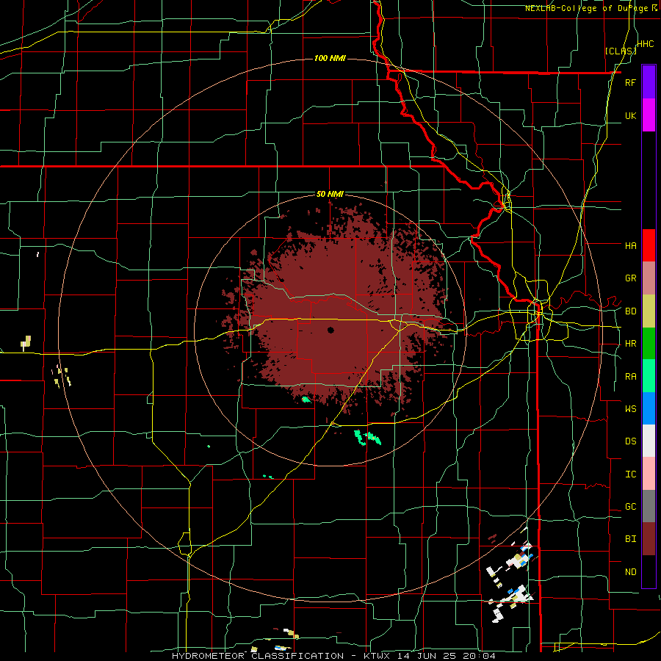
Task: Click the RA legend label
Action: [631, 377]
